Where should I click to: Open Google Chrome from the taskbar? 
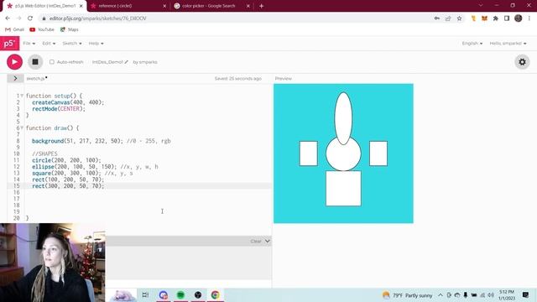(x=215, y=294)
